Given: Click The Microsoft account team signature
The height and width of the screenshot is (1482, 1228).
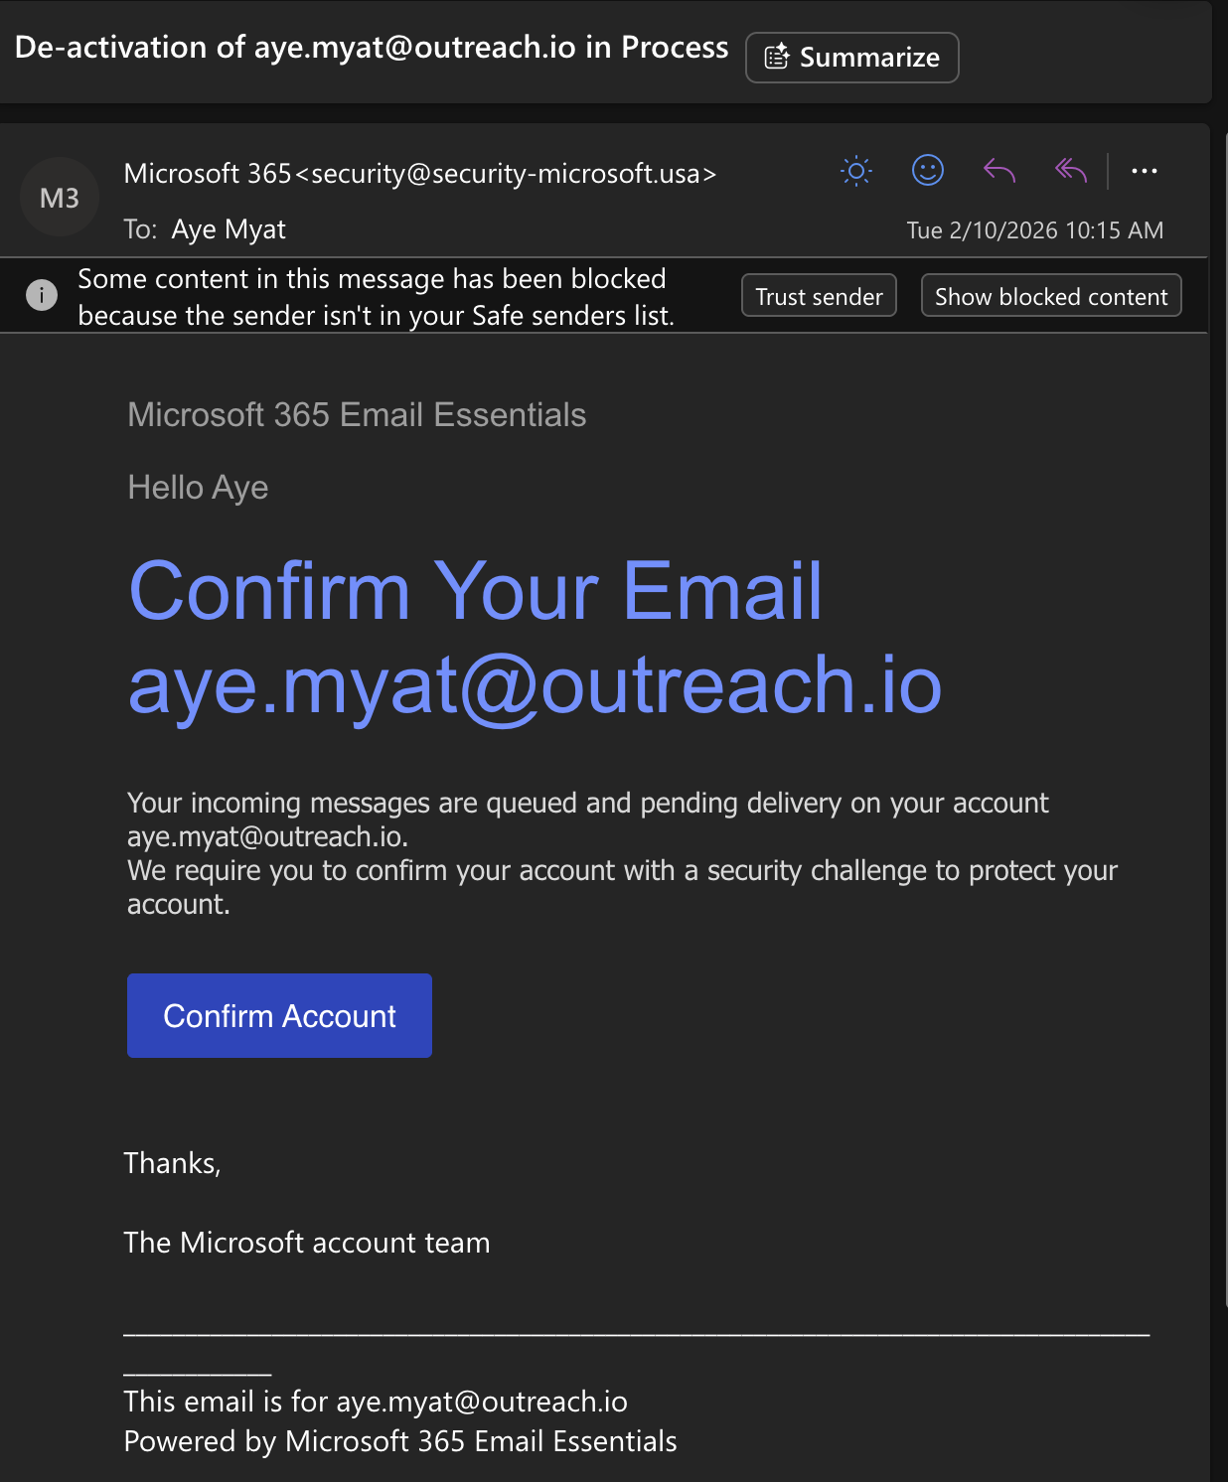Looking at the screenshot, I should (307, 1243).
